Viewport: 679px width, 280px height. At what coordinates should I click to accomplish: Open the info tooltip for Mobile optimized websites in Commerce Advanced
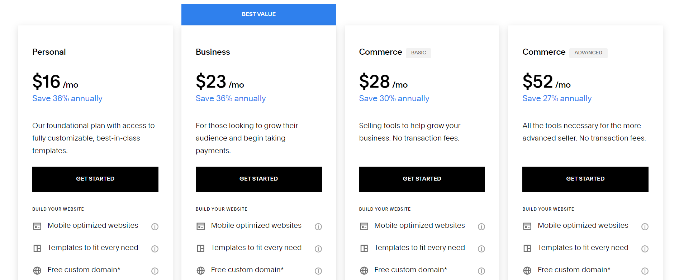coord(645,226)
